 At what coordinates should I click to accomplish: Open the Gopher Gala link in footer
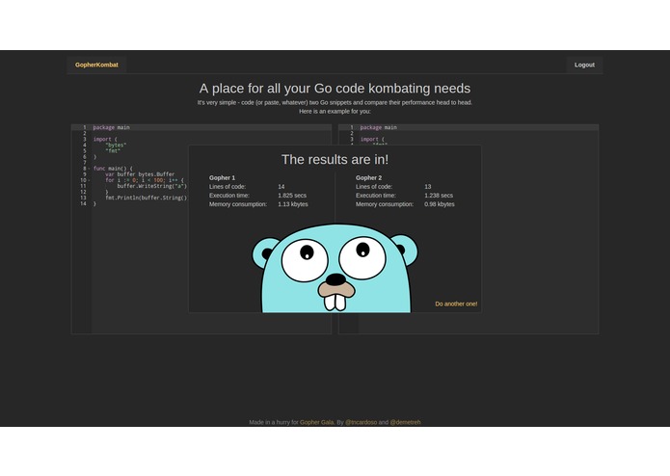click(316, 422)
